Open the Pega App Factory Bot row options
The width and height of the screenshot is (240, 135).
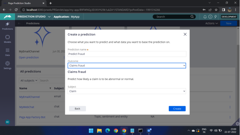pyautogui.click(x=230, y=117)
